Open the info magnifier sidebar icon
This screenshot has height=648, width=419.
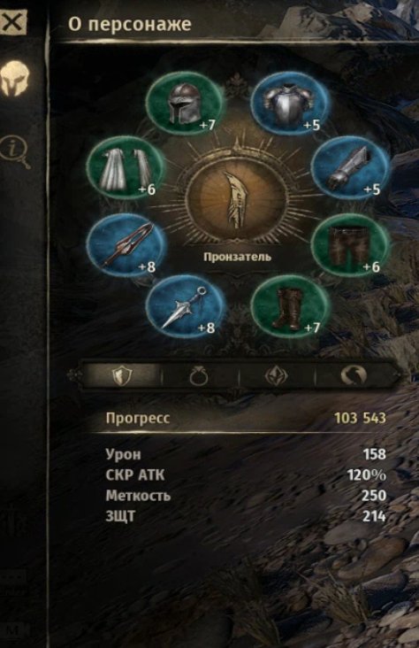point(16,150)
